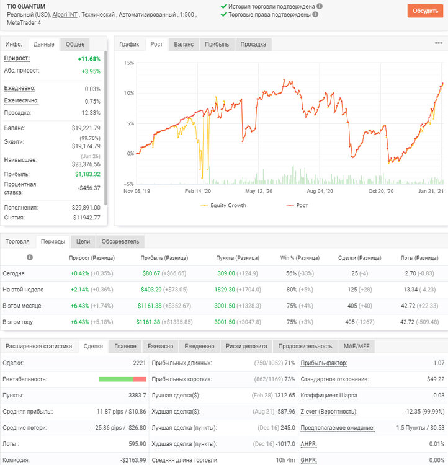Click the 2221 total trades value
Viewport: 448px width, 465px height.
(140, 363)
